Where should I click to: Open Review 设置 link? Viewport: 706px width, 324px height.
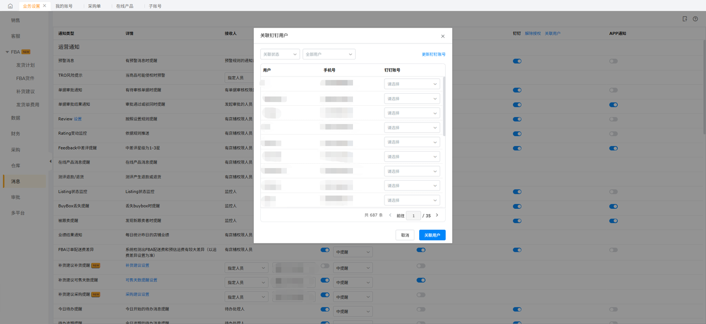78,118
